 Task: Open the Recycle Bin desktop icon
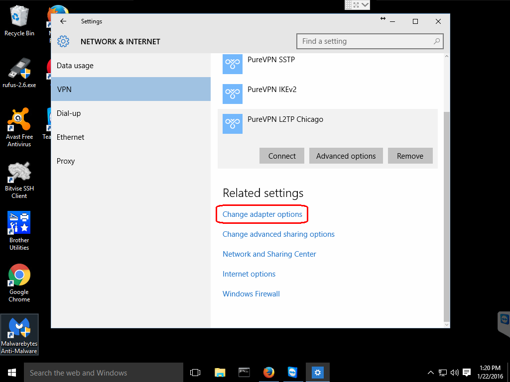point(19,20)
